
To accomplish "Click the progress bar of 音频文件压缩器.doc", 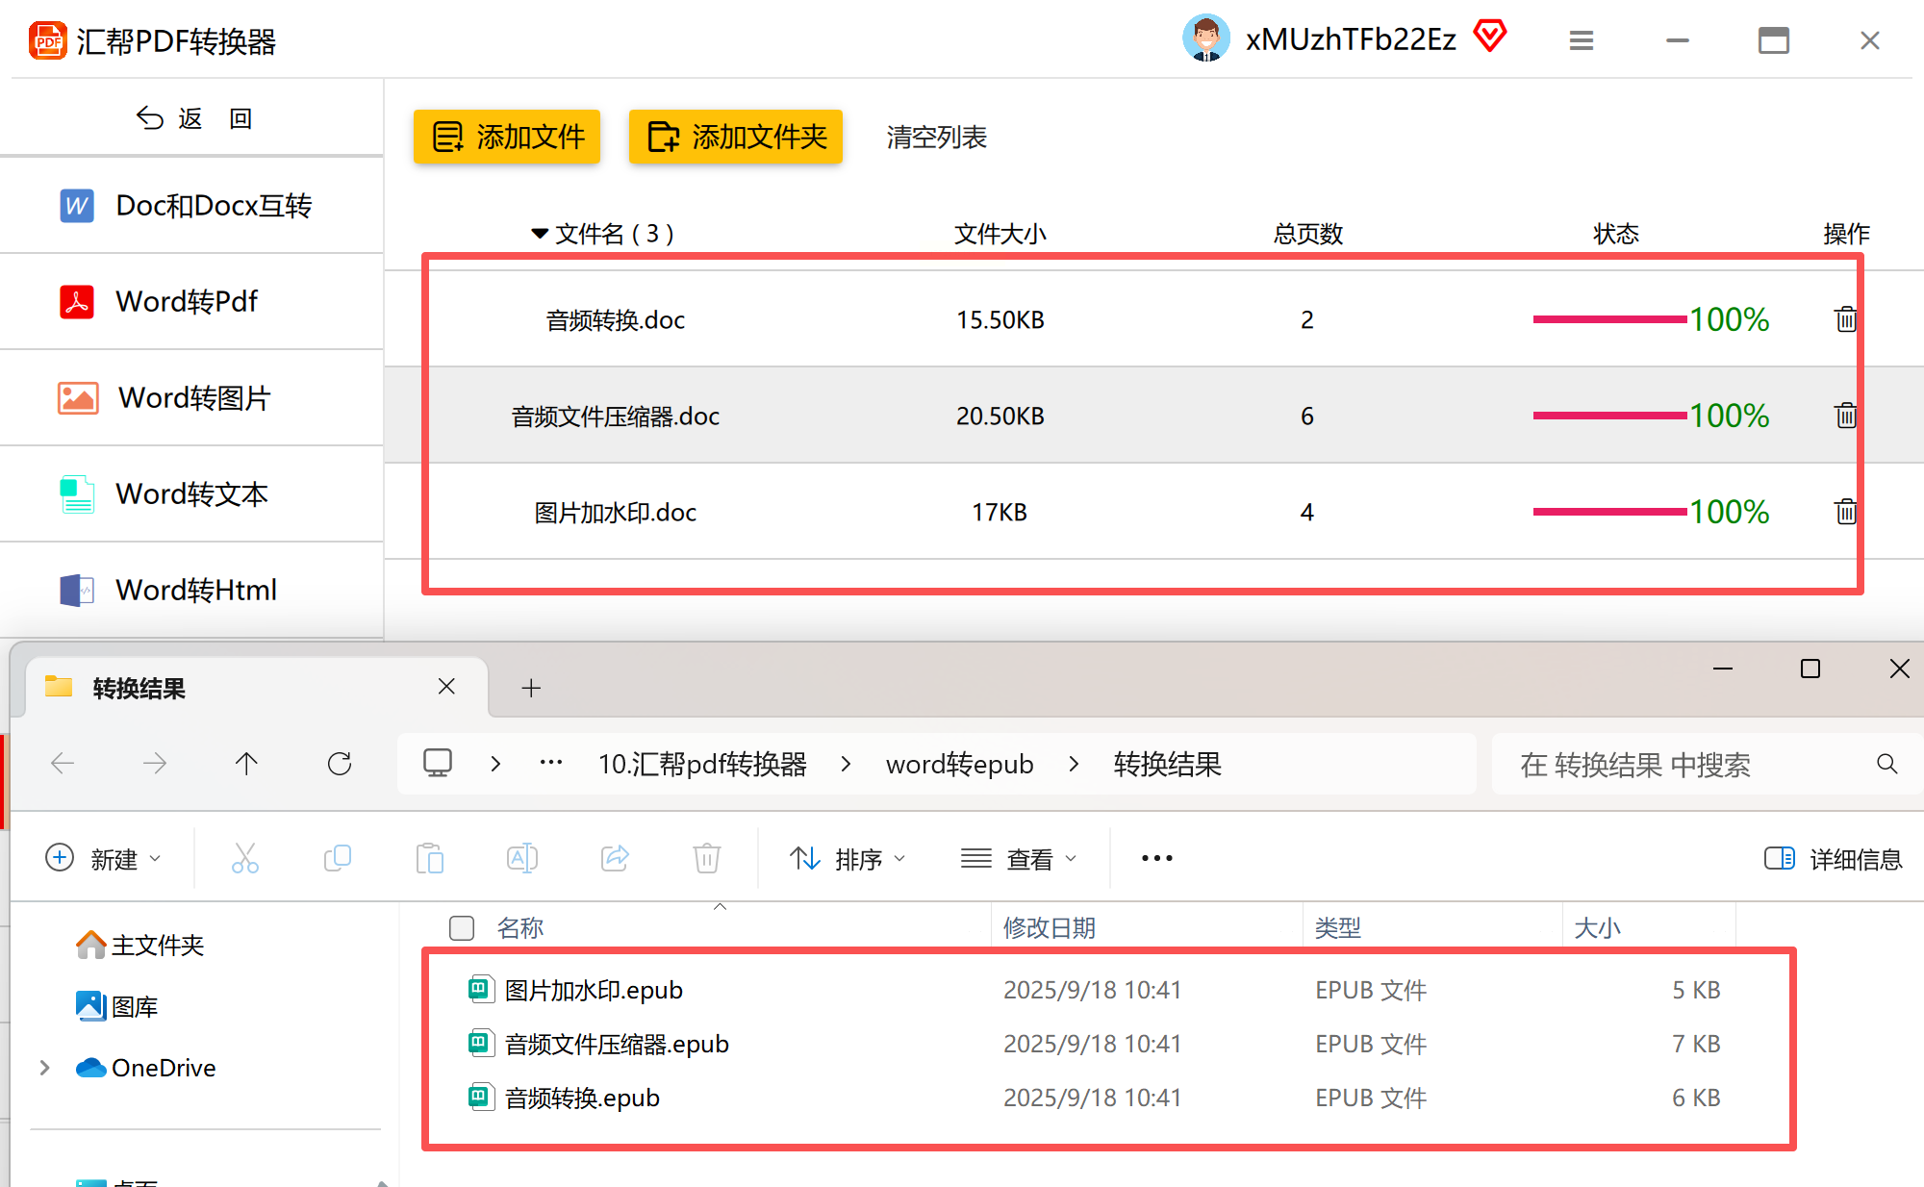I will 1608,416.
